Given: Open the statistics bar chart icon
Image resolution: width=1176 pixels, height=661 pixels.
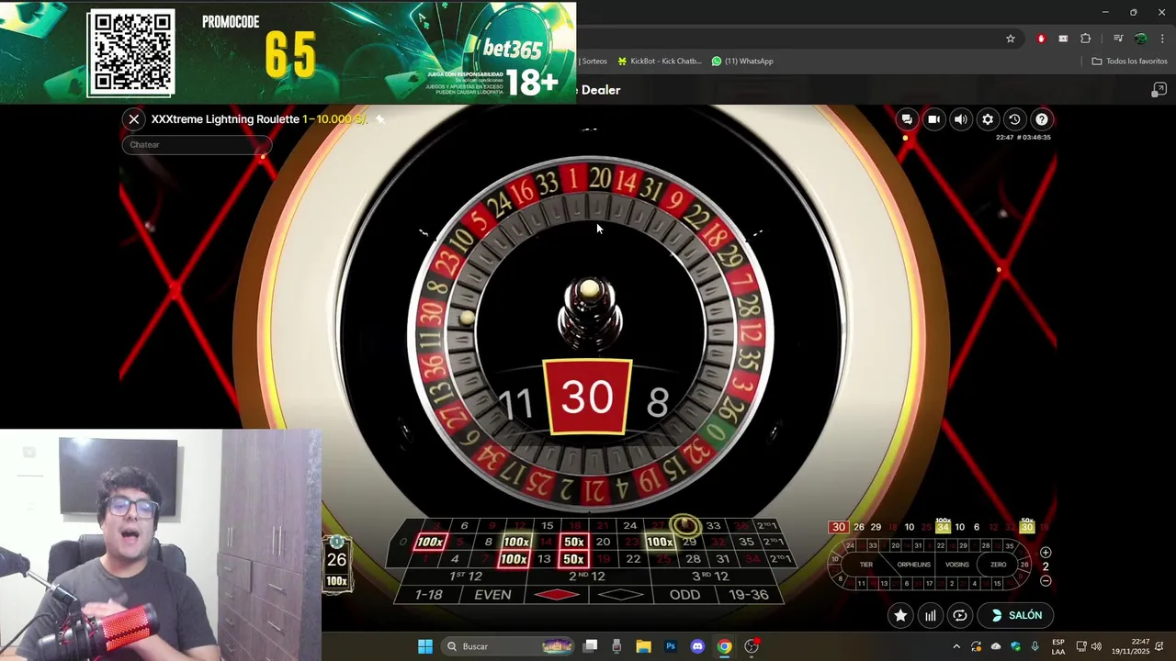Looking at the screenshot, I should point(931,615).
